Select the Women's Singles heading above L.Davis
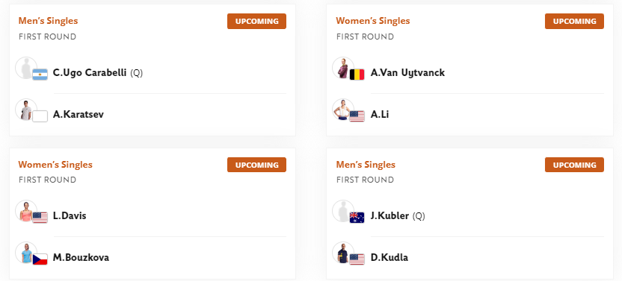The height and width of the screenshot is (281, 622). [x=55, y=164]
